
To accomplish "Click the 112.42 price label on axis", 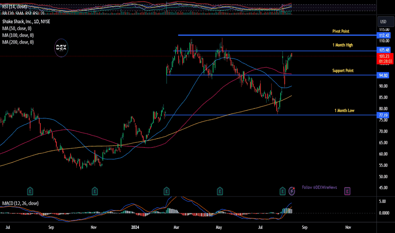I will (384, 36).
